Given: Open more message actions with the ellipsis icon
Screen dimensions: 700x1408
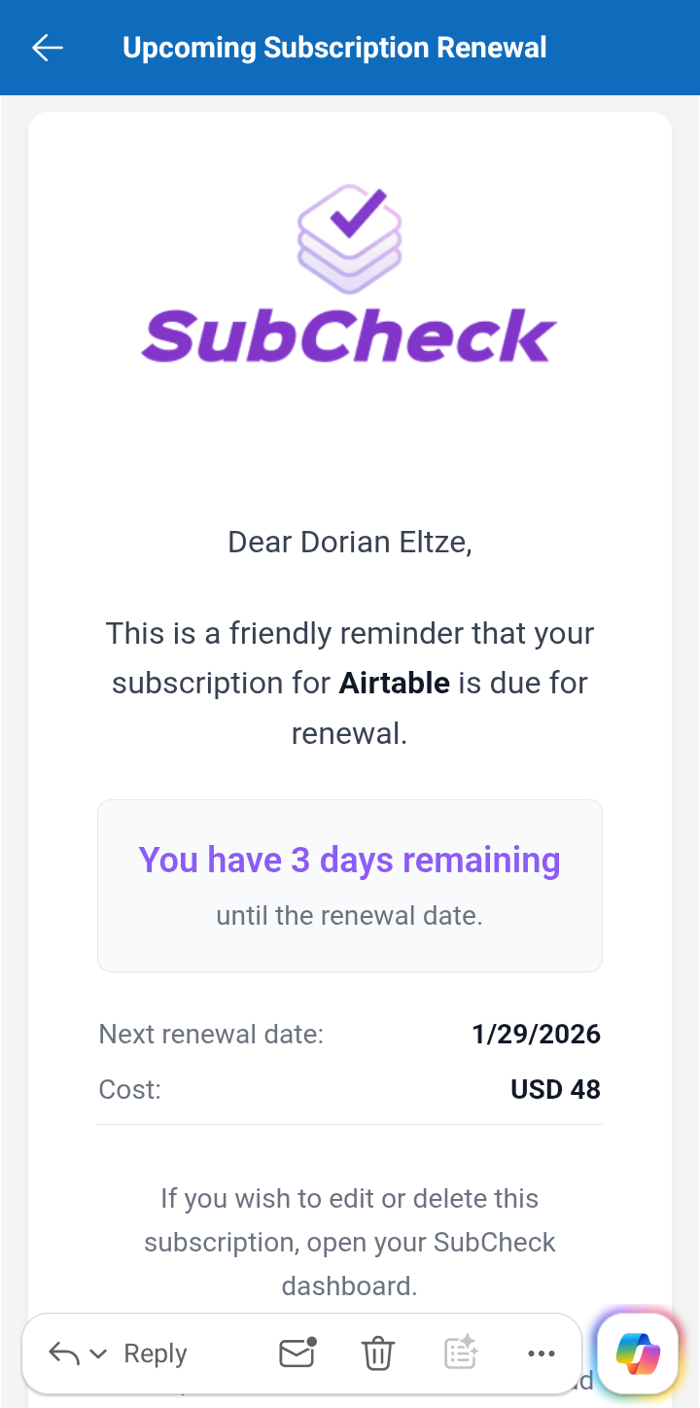Looking at the screenshot, I should point(541,1353).
